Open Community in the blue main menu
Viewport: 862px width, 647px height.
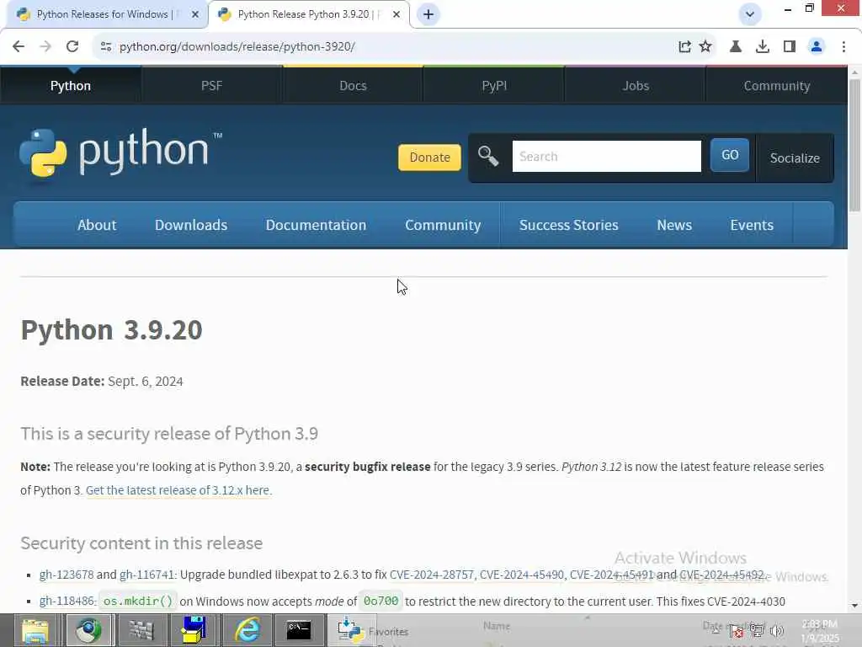pos(443,225)
